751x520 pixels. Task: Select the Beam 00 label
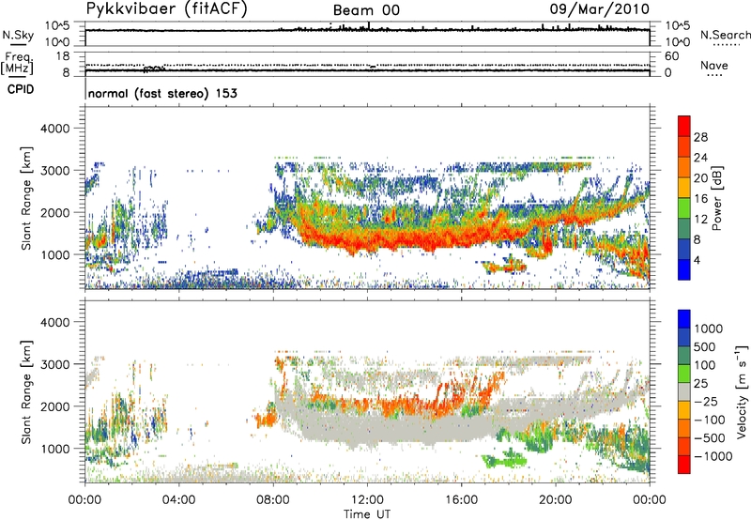(366, 10)
